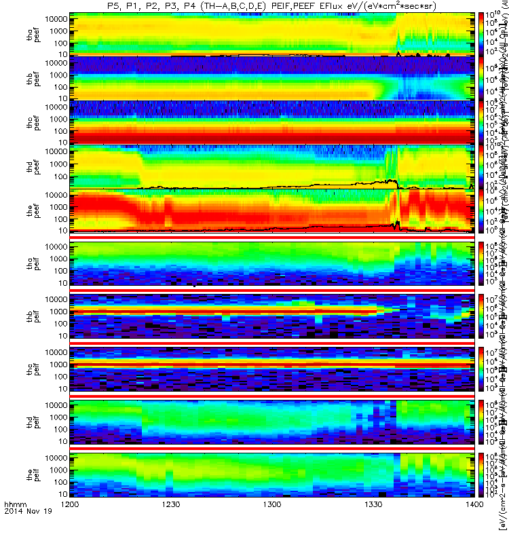Screen dimensions: 509x543
Task: Click inside the tha peef electron spectrogram panel
Action: [272, 34]
